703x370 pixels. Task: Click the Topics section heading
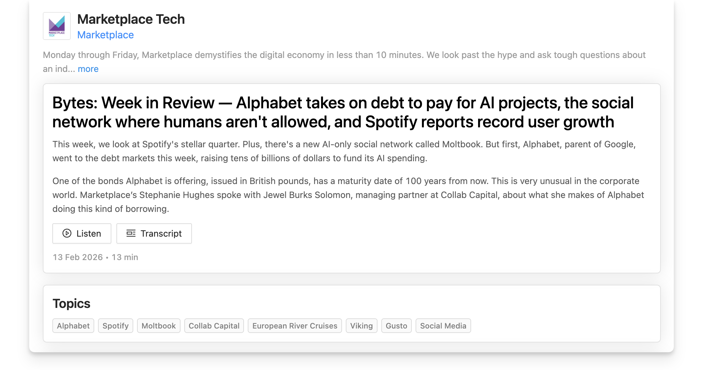point(71,303)
